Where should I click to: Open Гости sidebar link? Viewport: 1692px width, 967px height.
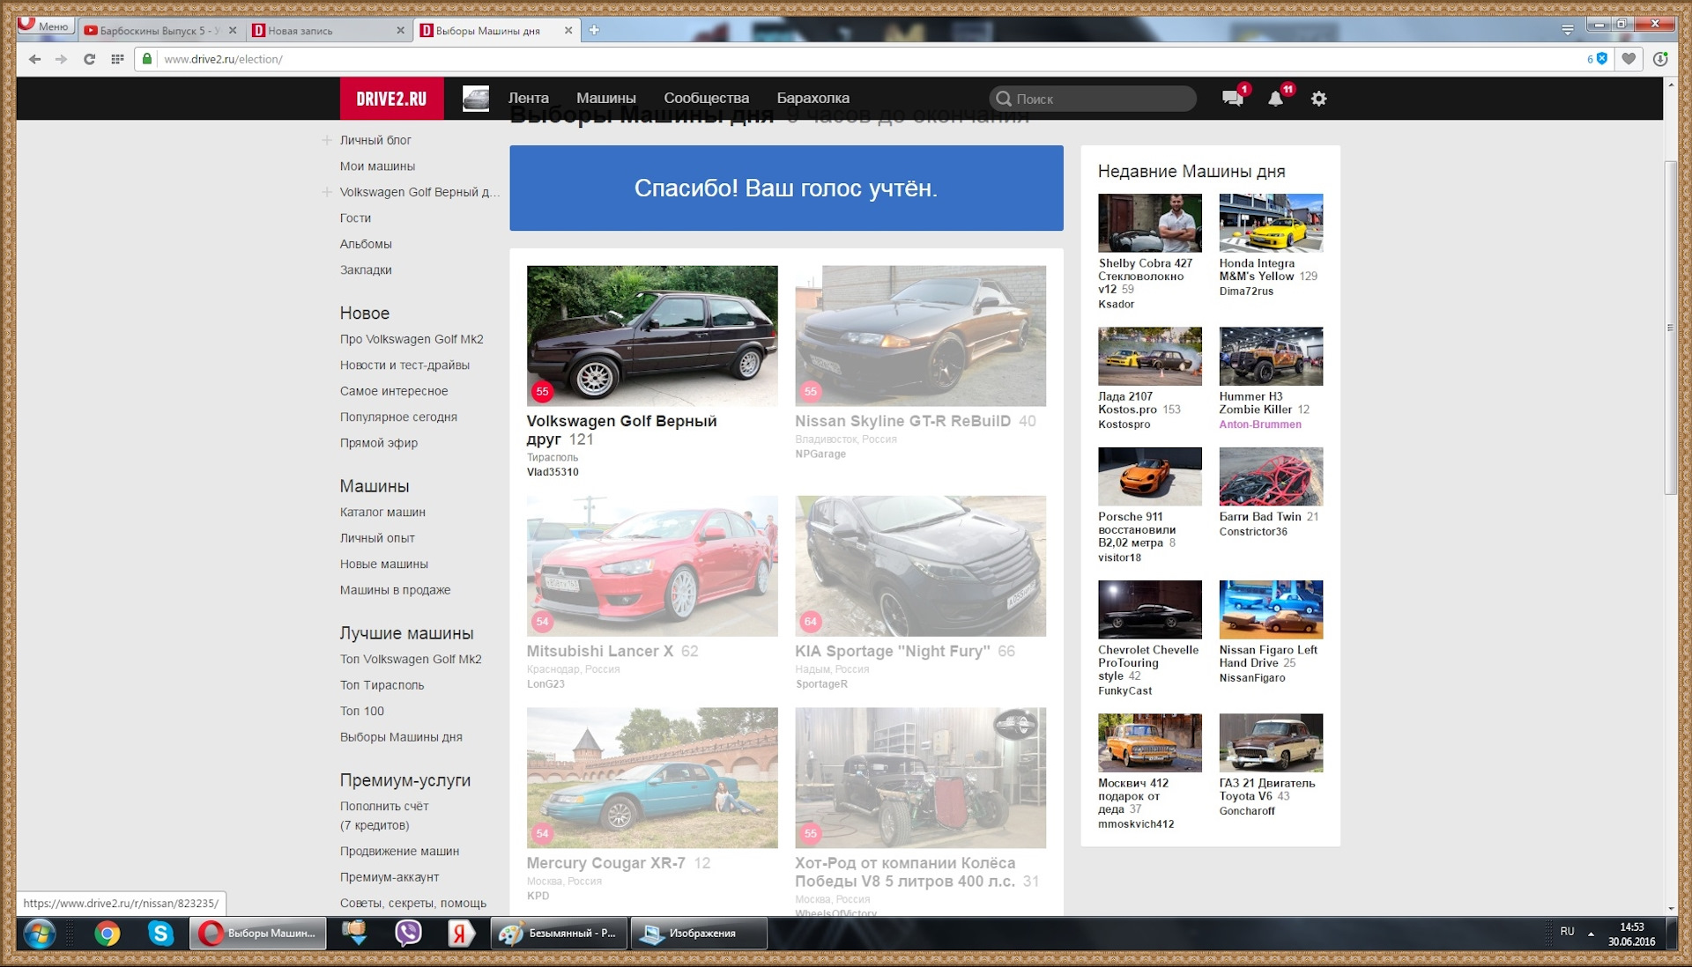[x=355, y=218]
